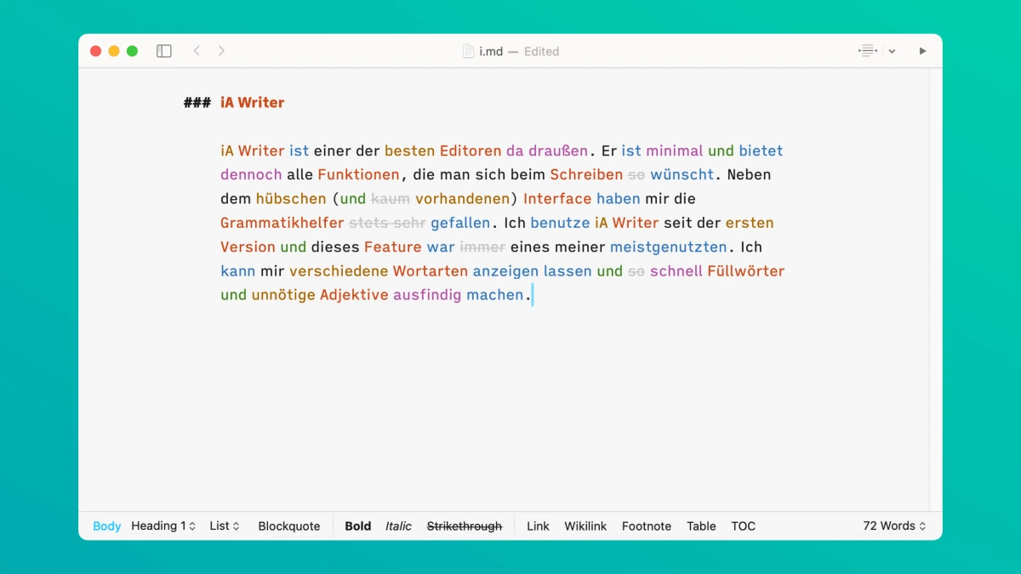Click the word "Wortarten"
This screenshot has width=1021, height=574.
431,271
